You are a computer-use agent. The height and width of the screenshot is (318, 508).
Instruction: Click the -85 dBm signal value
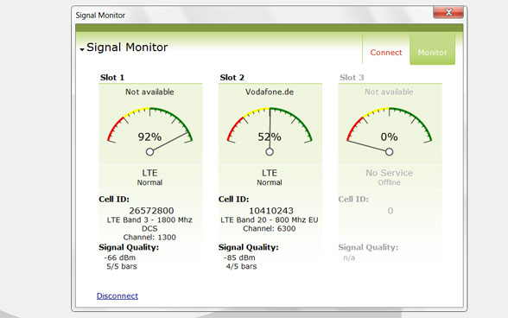[x=239, y=258]
